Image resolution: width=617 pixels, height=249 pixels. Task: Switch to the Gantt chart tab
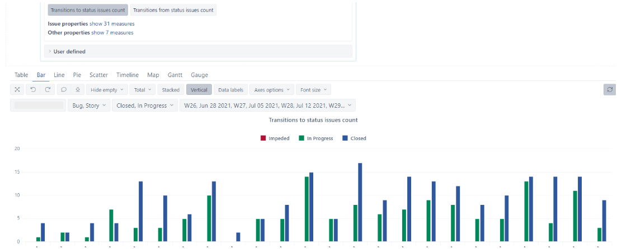[x=175, y=75]
